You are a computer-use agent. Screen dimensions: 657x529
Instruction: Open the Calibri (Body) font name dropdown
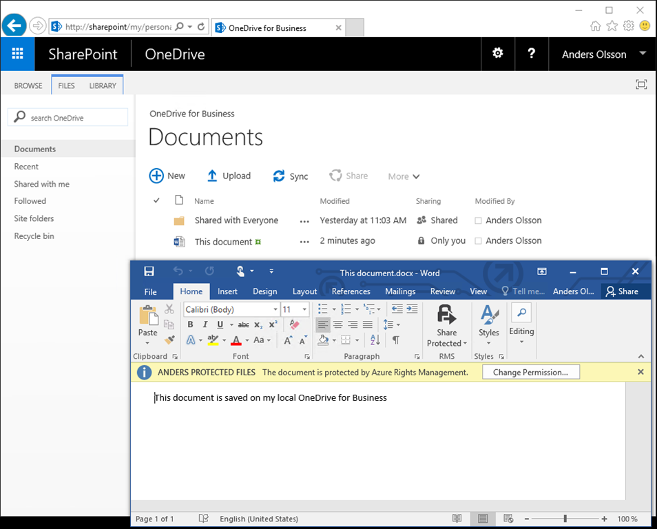275,310
